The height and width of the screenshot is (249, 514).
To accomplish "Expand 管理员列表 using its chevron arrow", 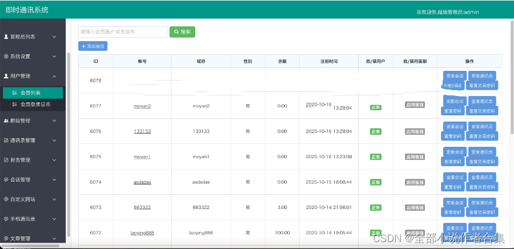I will pyautogui.click(x=54, y=37).
